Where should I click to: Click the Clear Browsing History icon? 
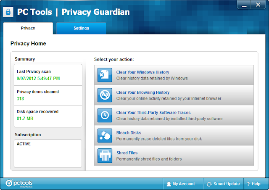click(105, 95)
